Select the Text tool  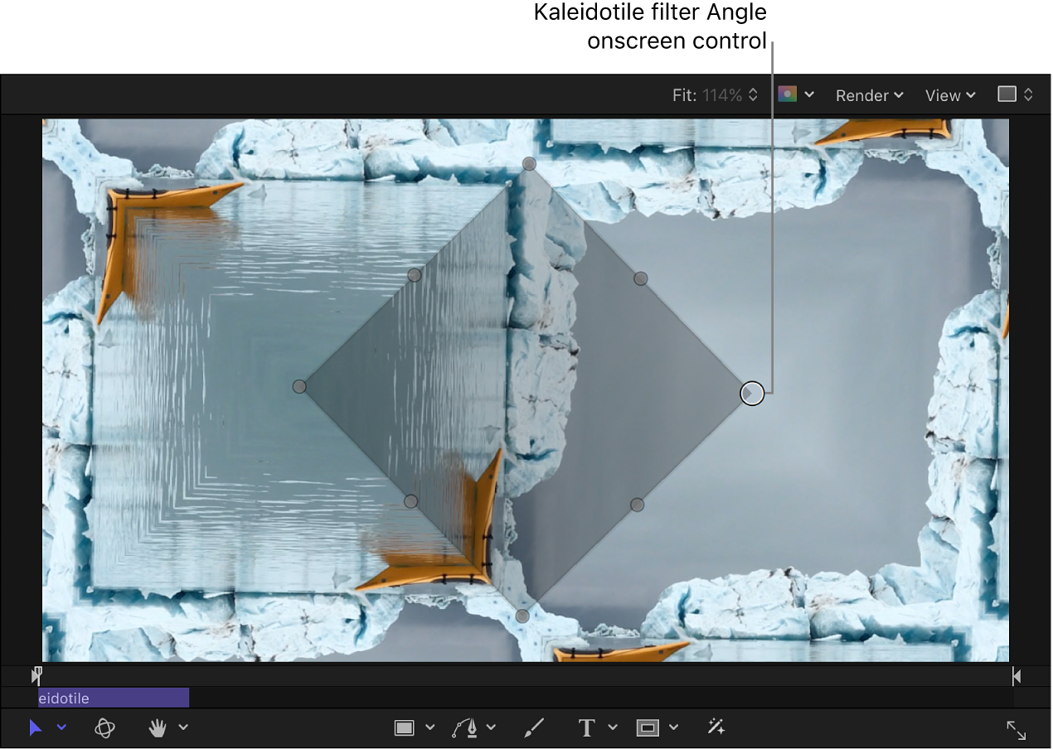(586, 727)
